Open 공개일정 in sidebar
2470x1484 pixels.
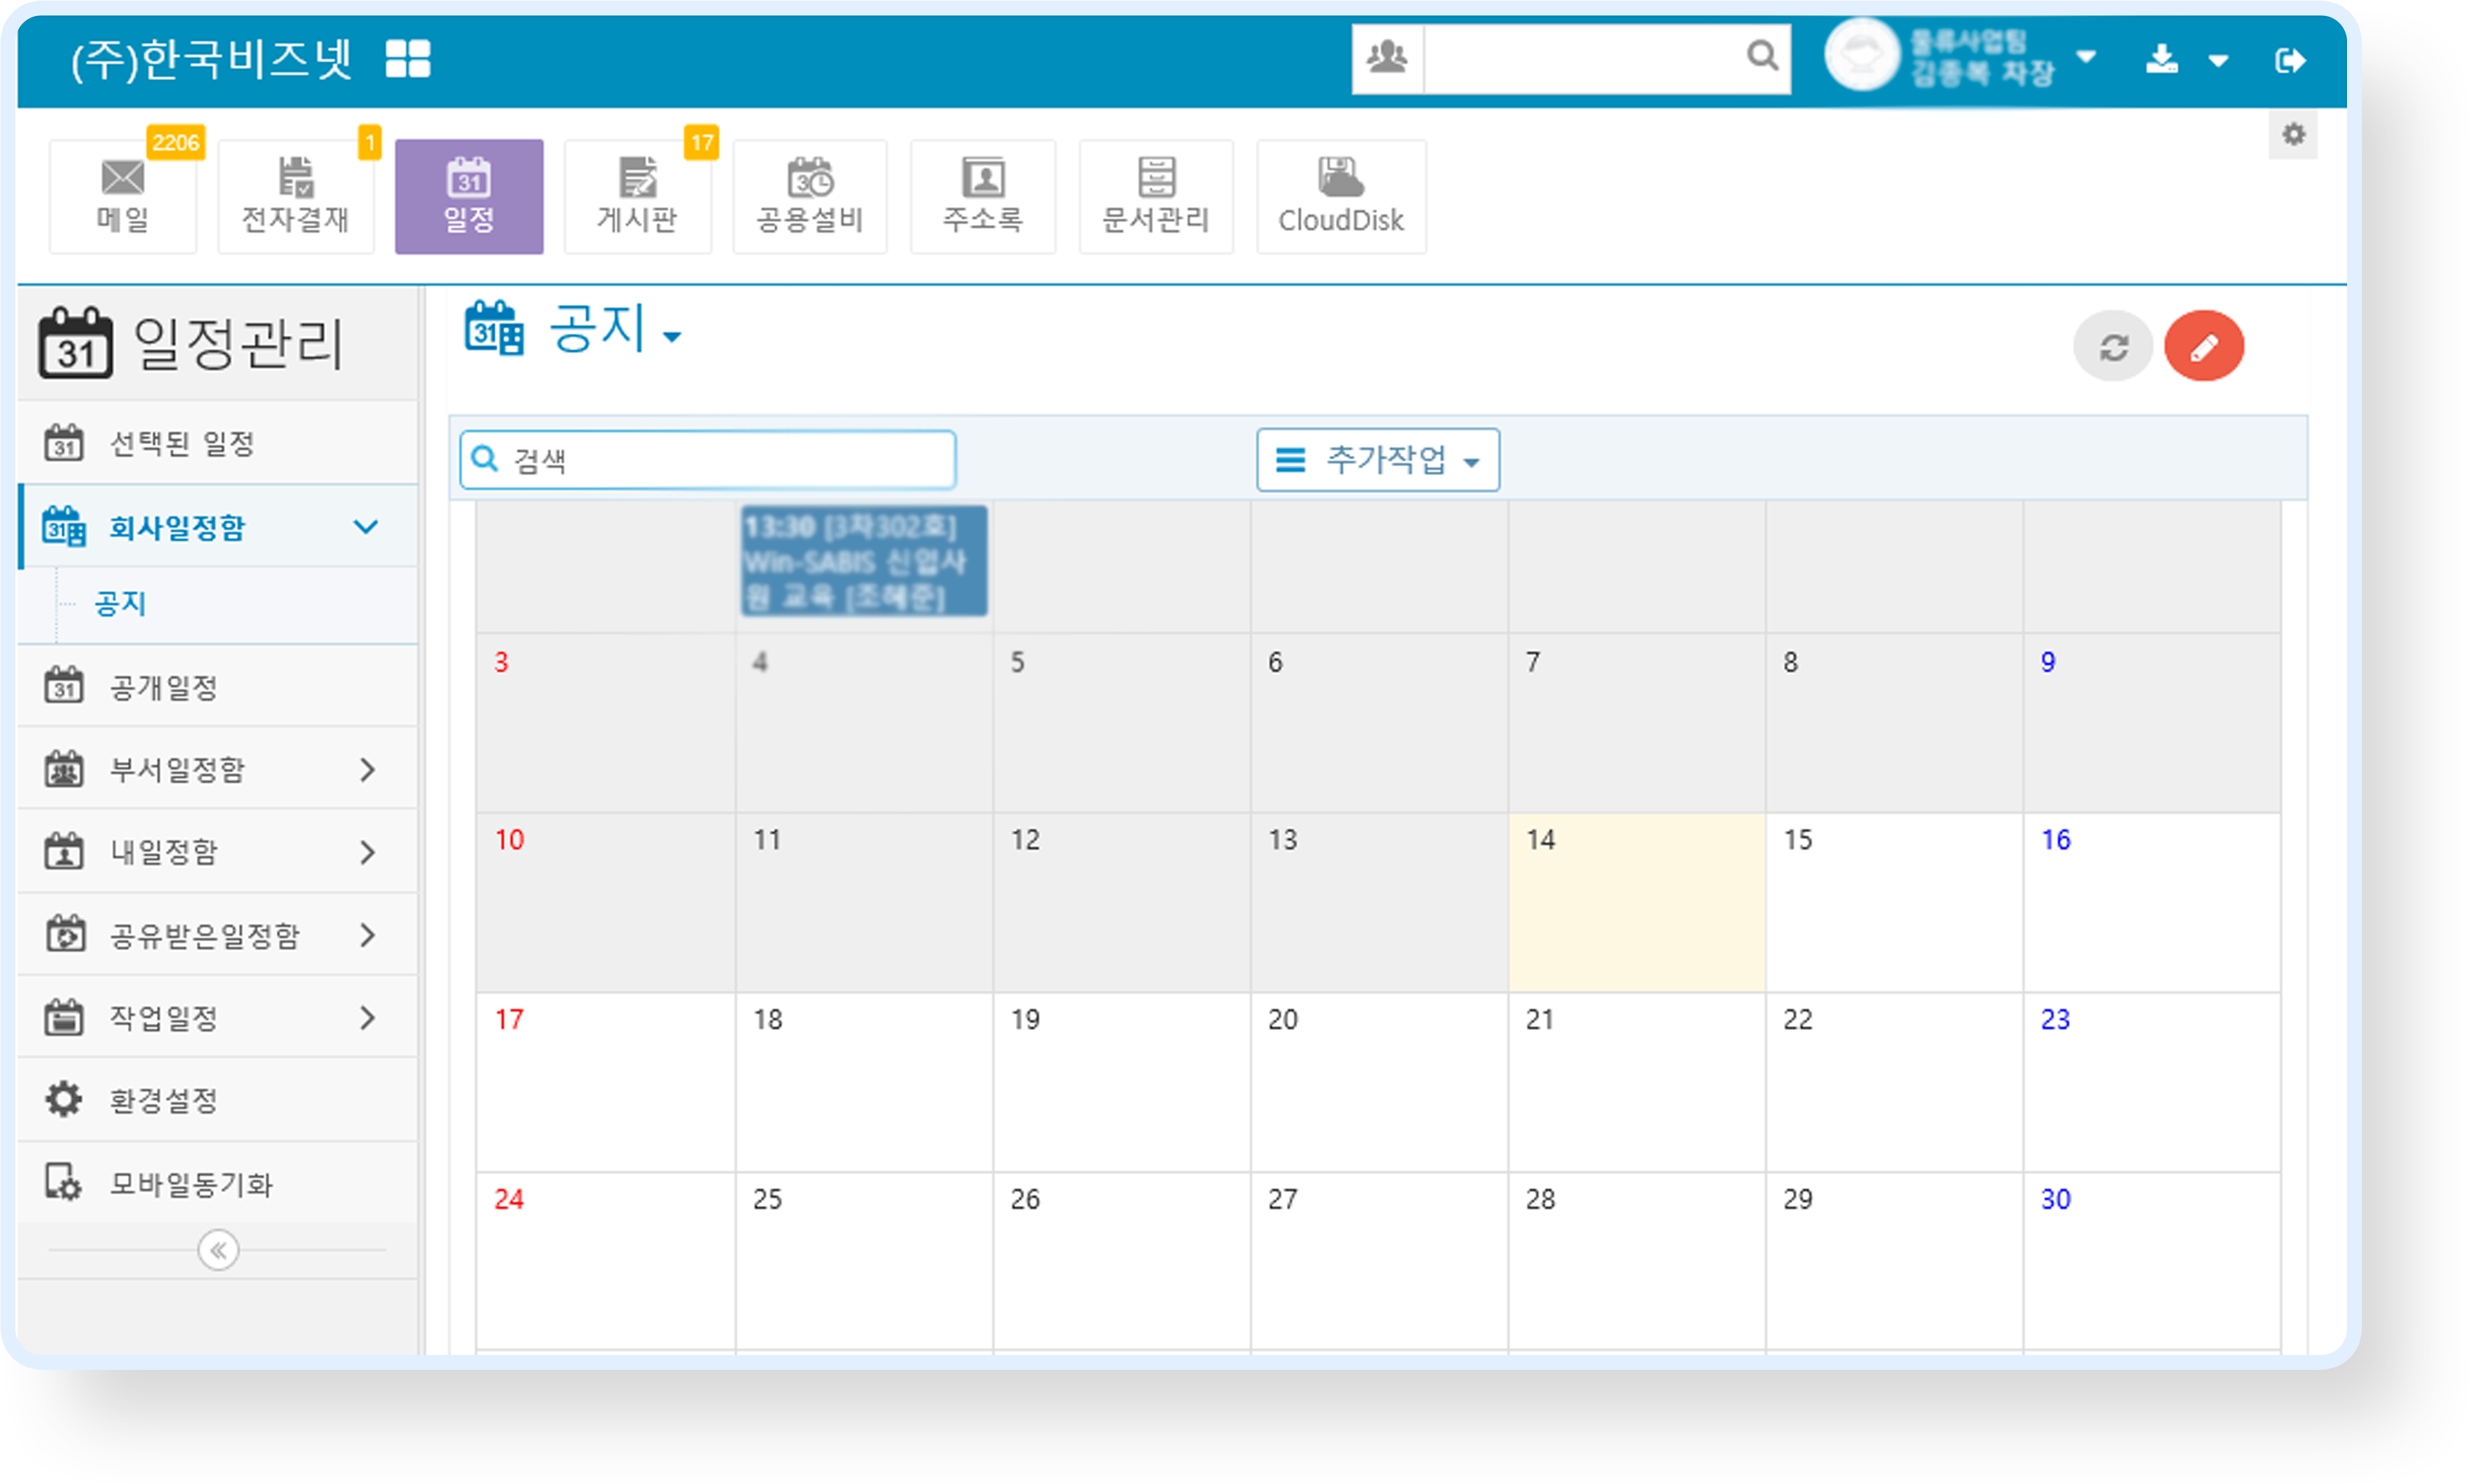tap(218, 687)
